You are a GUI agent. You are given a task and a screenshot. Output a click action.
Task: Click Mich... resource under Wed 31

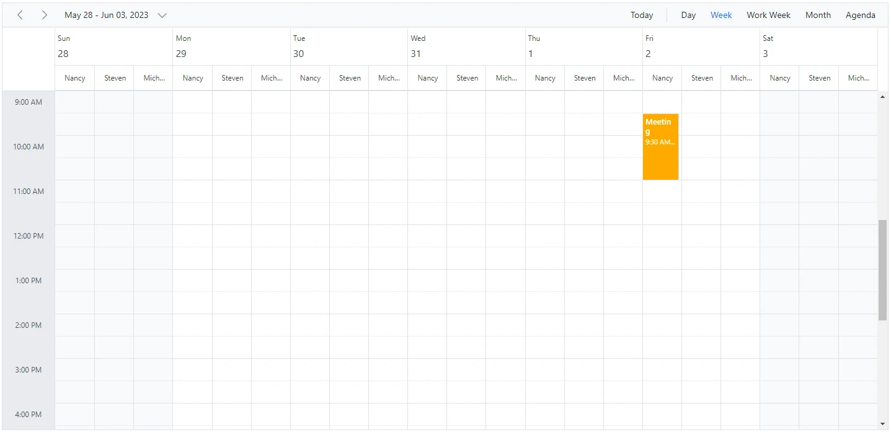(x=506, y=78)
